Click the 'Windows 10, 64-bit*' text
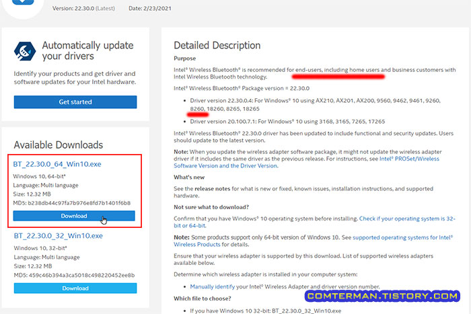This screenshot has height=314, width=471. [x=39, y=177]
